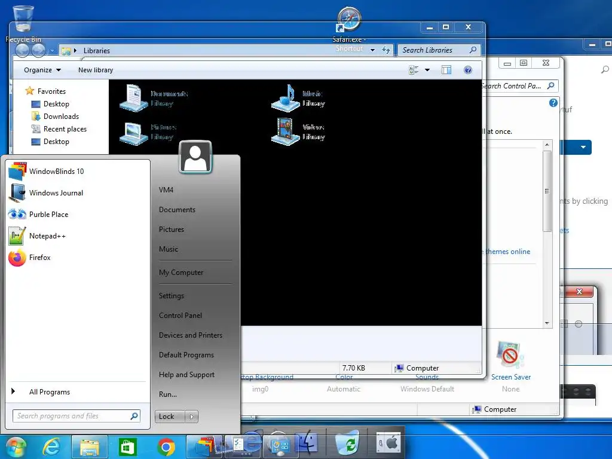Click the Back navigation button

point(22,50)
